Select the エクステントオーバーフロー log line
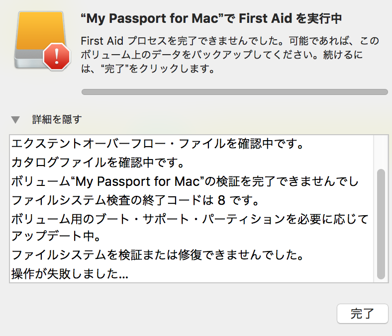 (157, 144)
